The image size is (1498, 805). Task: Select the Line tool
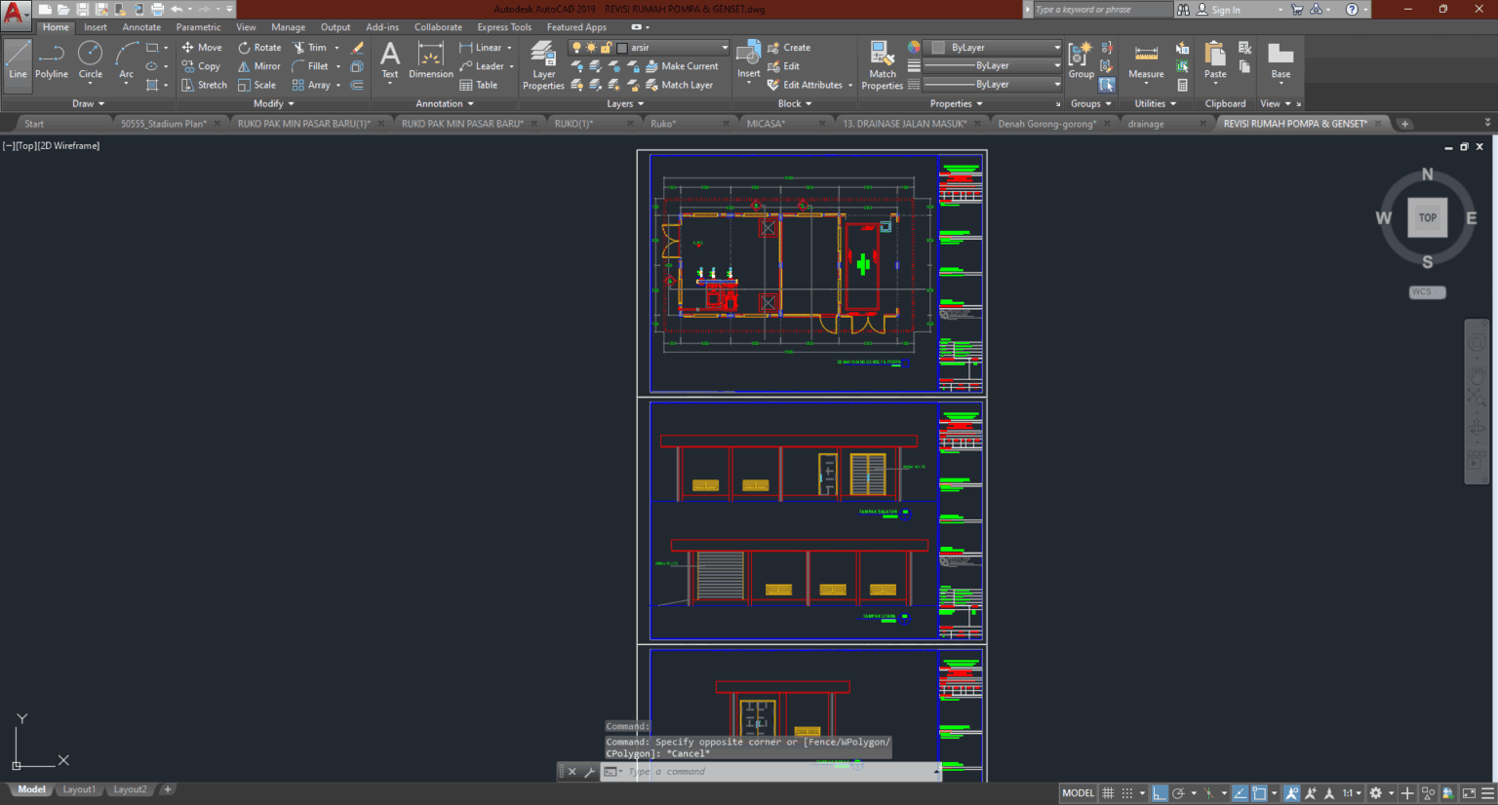[17, 61]
